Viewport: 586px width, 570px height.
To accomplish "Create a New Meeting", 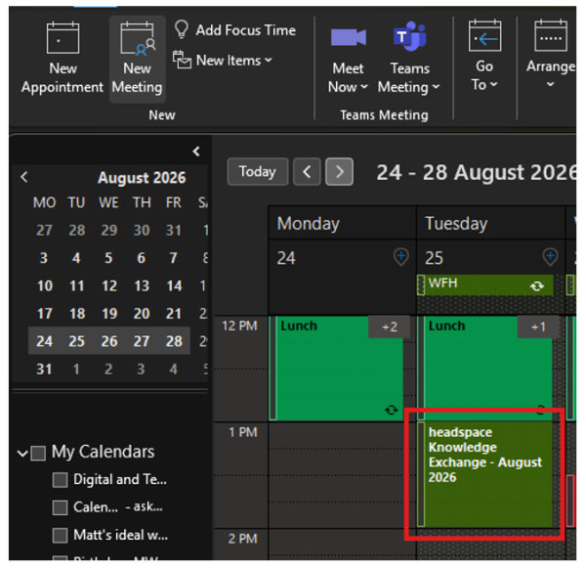I will pyautogui.click(x=137, y=58).
